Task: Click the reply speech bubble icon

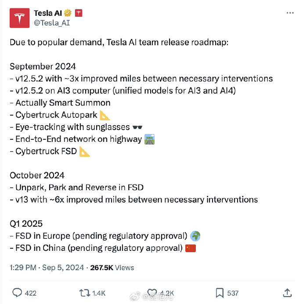Action: pos(17,293)
